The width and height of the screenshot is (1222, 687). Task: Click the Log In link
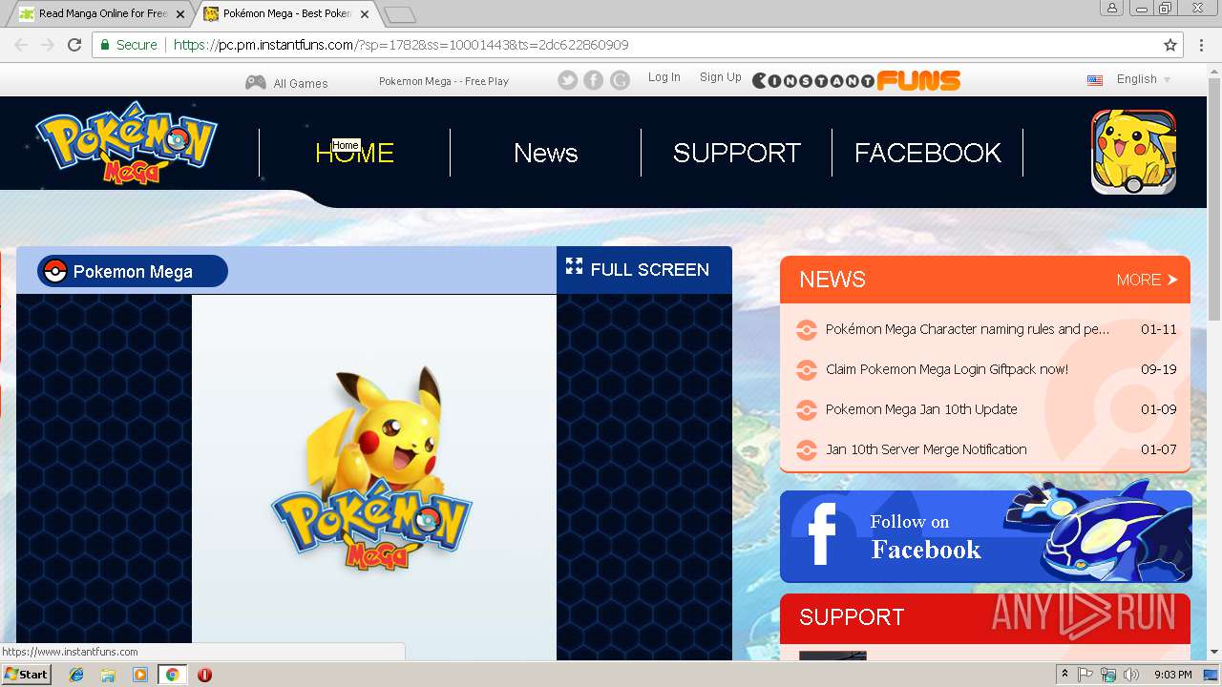(664, 77)
